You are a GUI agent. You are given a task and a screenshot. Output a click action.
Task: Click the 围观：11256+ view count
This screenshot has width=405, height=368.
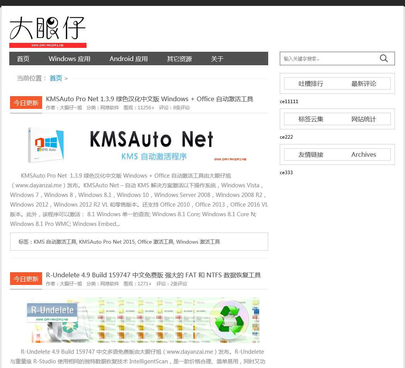pos(139,108)
